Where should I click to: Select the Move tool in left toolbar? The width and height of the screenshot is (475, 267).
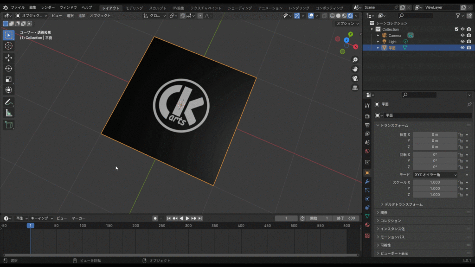point(8,57)
